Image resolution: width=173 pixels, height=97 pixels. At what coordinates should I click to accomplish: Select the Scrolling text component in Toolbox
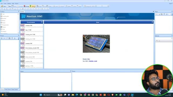click(x=5, y=16)
